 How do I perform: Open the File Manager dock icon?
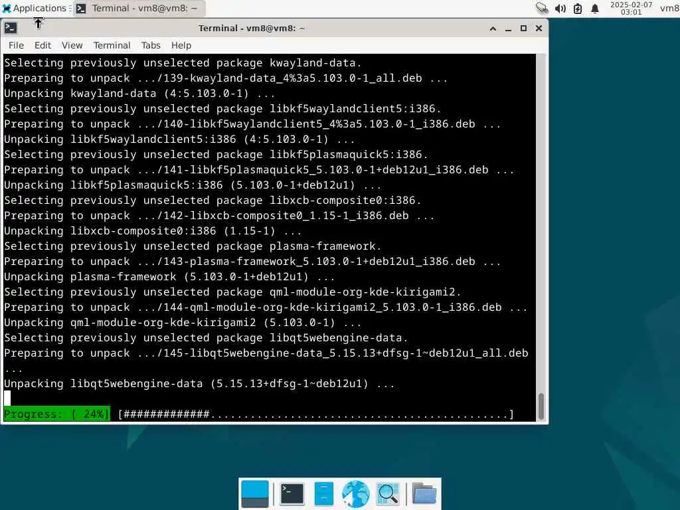[x=324, y=494]
